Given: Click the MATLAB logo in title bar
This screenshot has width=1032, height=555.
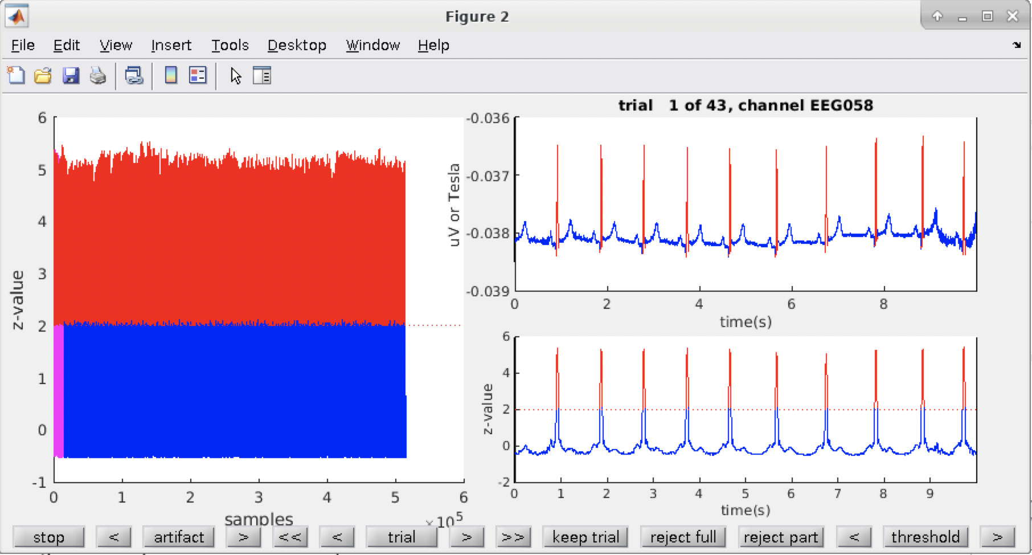Looking at the screenshot, I should click(17, 17).
